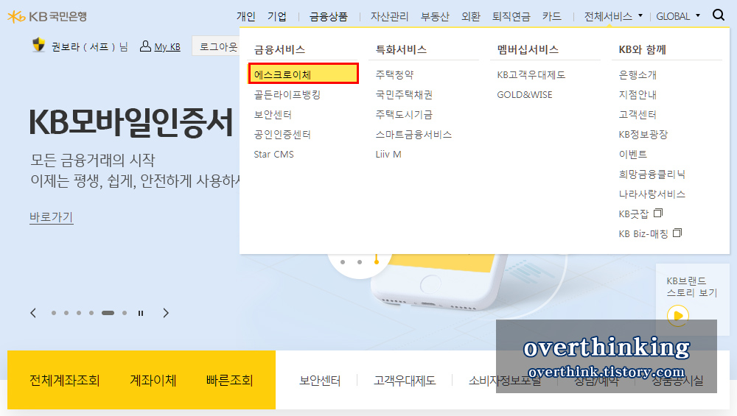Open the search magnifier icon
This screenshot has width=737, height=416.
pyautogui.click(x=718, y=15)
